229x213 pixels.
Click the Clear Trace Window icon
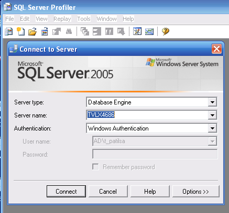click(85, 31)
